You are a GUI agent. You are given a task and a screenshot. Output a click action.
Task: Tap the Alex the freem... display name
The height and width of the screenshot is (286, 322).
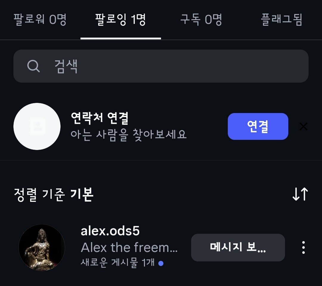click(129, 247)
